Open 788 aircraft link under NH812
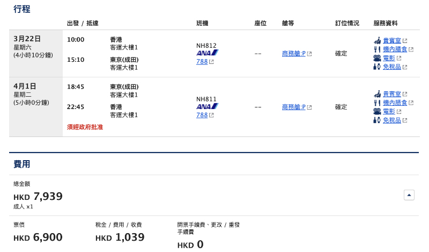This screenshot has width=429, height=252. (x=202, y=62)
